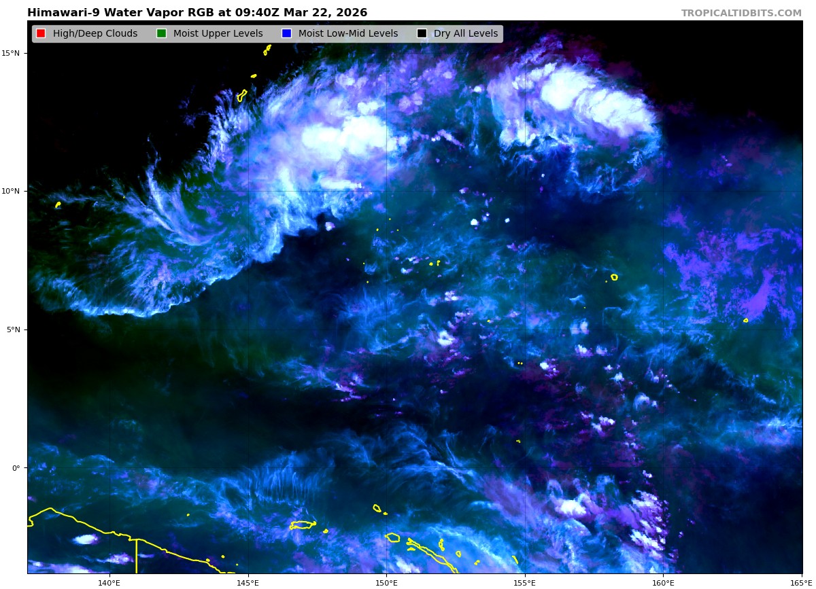Screen dimensions: 816x589
Task: Open the TROPICALTIDBITS.COM watermark link
Action: [741, 14]
